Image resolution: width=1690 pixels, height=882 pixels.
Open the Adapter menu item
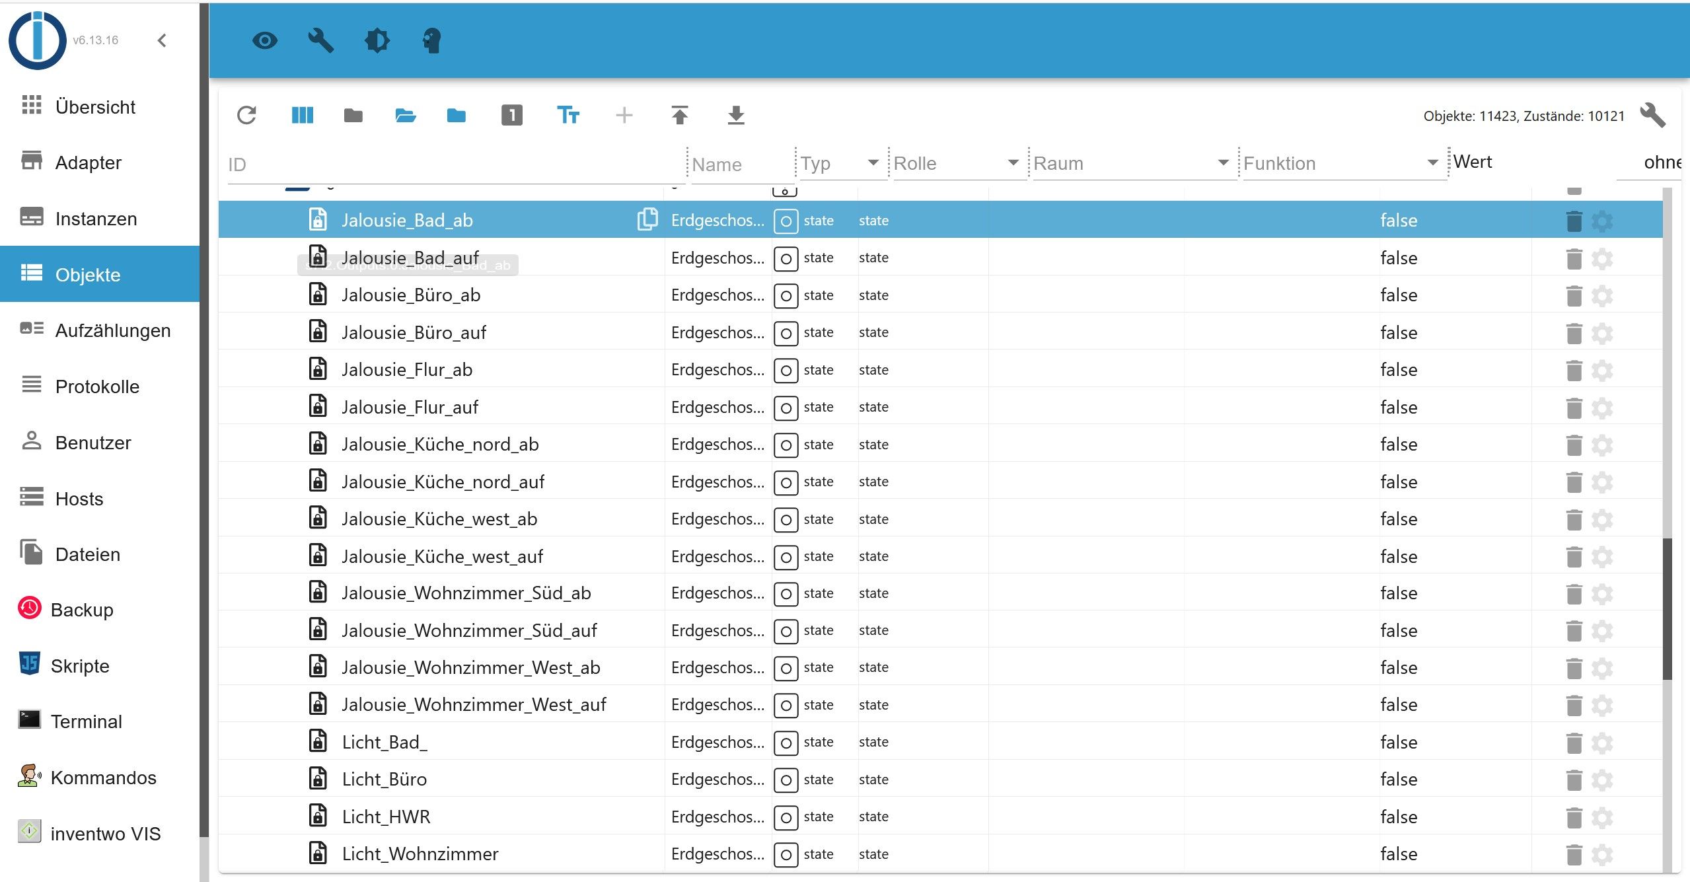click(x=89, y=163)
